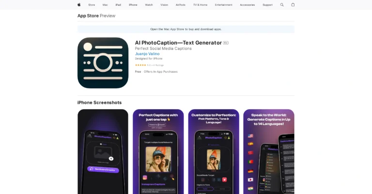Click the app title AI PhotoCaption—Text Generator
The height and width of the screenshot is (194, 372).
point(178,43)
